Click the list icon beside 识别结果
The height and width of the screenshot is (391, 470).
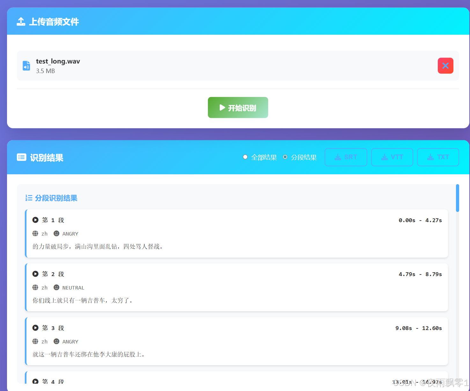(21, 157)
